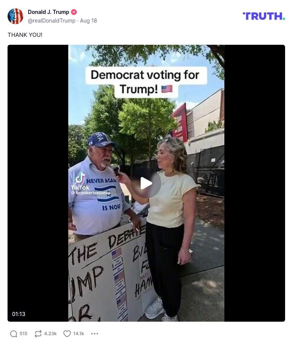Image resolution: width=293 pixels, height=345 pixels.
Task: Open Donald J. Trump profile avatar
Action: 15,16
